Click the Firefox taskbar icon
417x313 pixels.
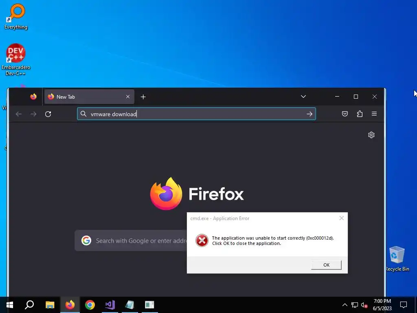point(70,305)
